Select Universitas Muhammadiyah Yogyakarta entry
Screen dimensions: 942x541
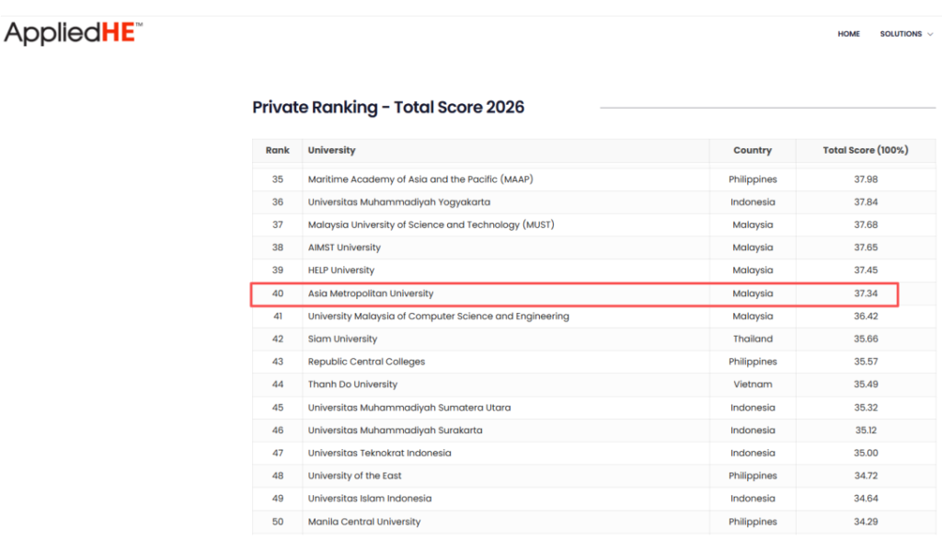[398, 202]
